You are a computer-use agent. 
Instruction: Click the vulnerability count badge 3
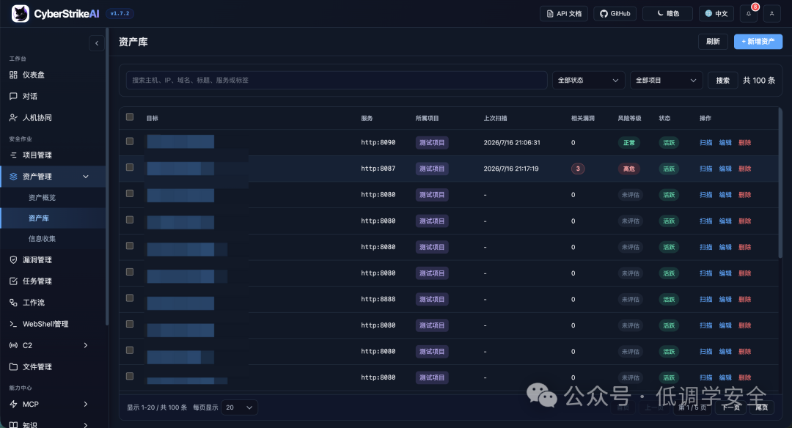[x=578, y=169]
